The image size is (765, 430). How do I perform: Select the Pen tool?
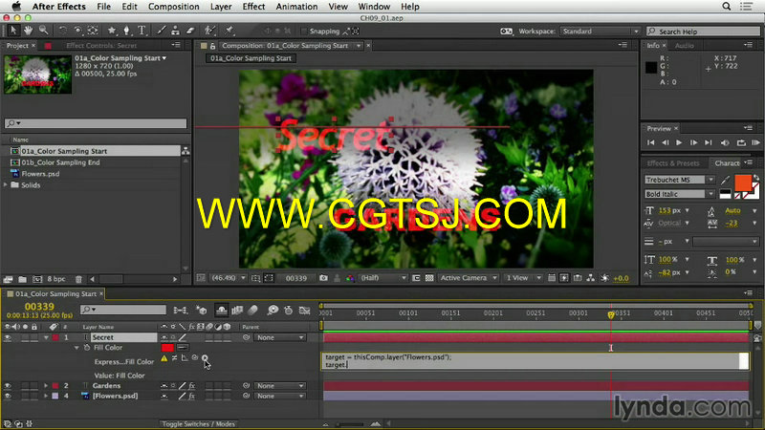point(127,31)
